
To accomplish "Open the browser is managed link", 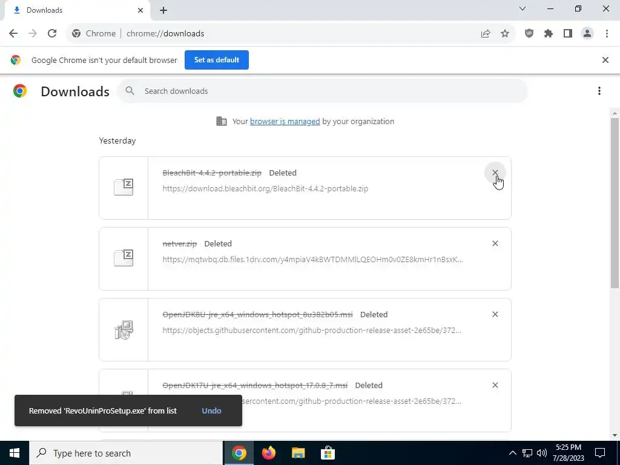I will (x=285, y=121).
